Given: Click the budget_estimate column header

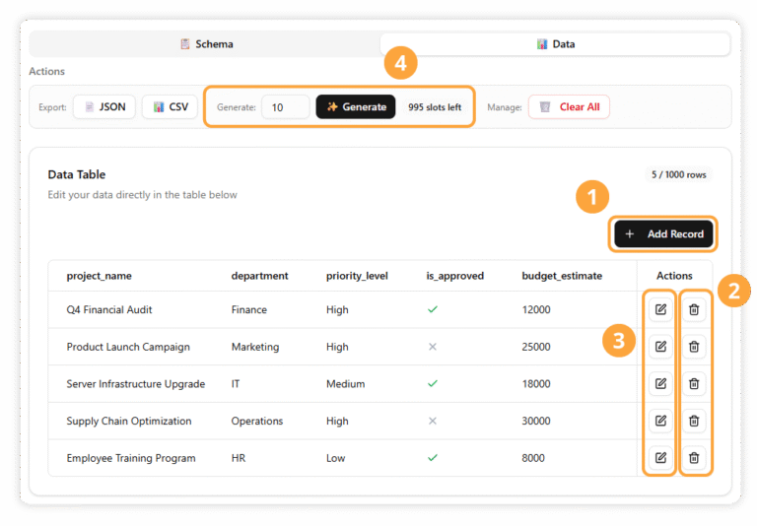Looking at the screenshot, I should 561,276.
